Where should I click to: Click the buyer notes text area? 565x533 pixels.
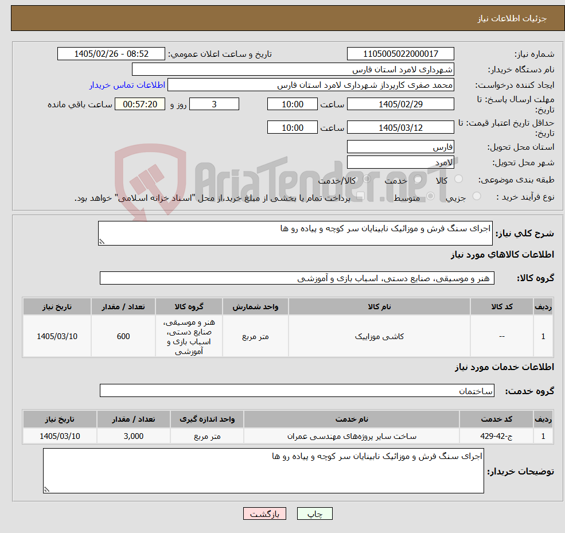click(263, 470)
